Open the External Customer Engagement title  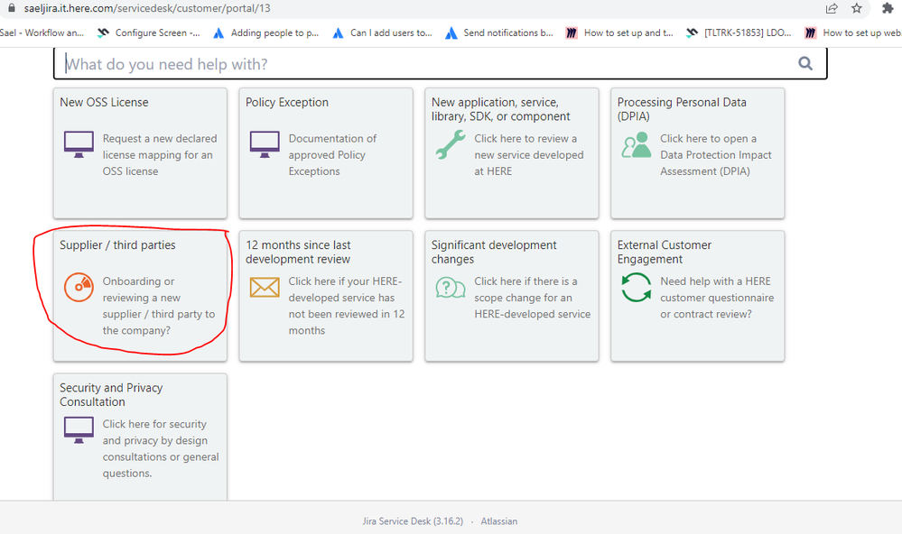665,252
